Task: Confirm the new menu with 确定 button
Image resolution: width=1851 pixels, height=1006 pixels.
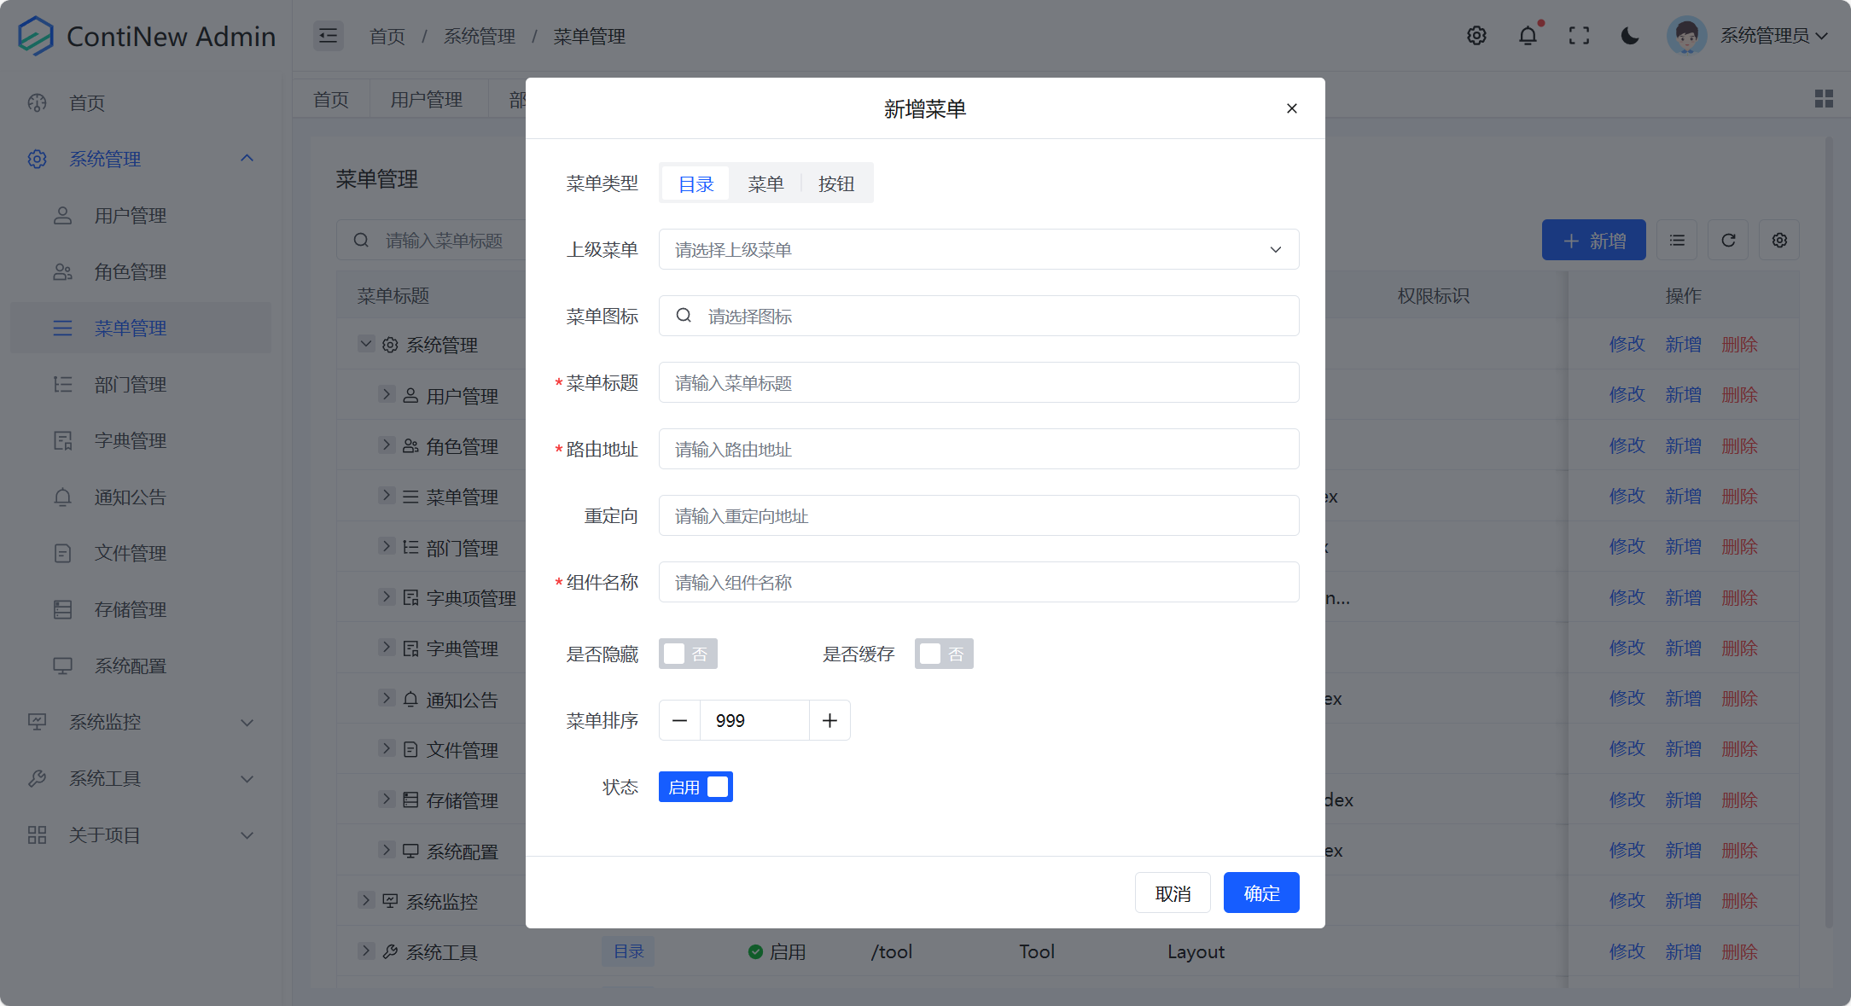Action: point(1261,892)
